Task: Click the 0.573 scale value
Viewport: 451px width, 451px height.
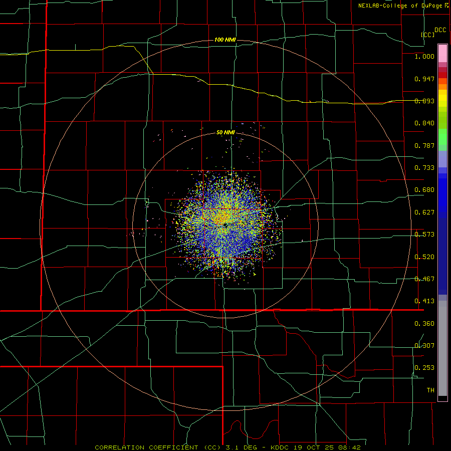Action: tap(424, 235)
